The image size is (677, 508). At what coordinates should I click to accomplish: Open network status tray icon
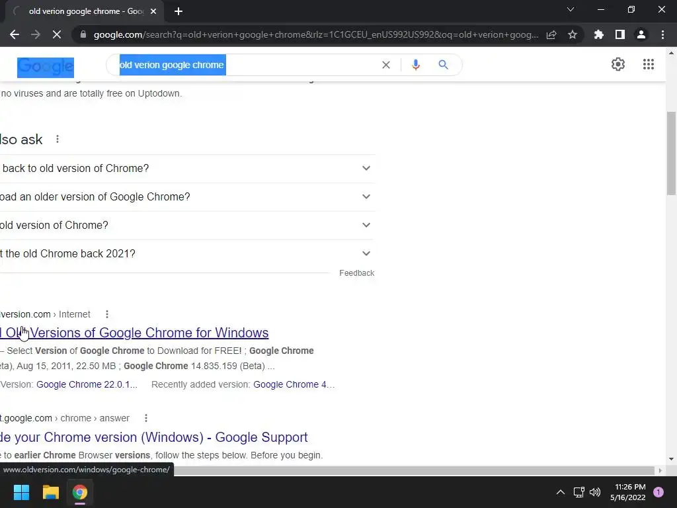click(x=578, y=492)
